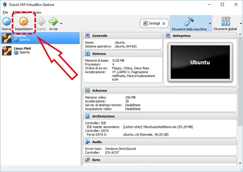The width and height of the screenshot is (243, 172).
Task: Click the Anteprima header title
Action: [x=181, y=36]
